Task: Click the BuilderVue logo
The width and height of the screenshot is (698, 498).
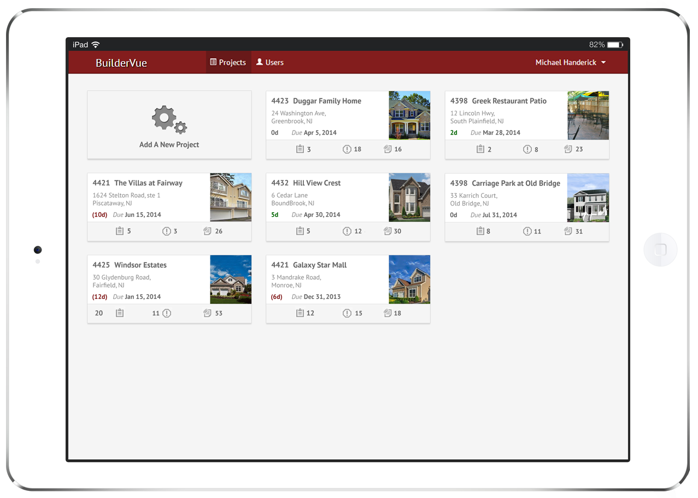Action: point(121,63)
